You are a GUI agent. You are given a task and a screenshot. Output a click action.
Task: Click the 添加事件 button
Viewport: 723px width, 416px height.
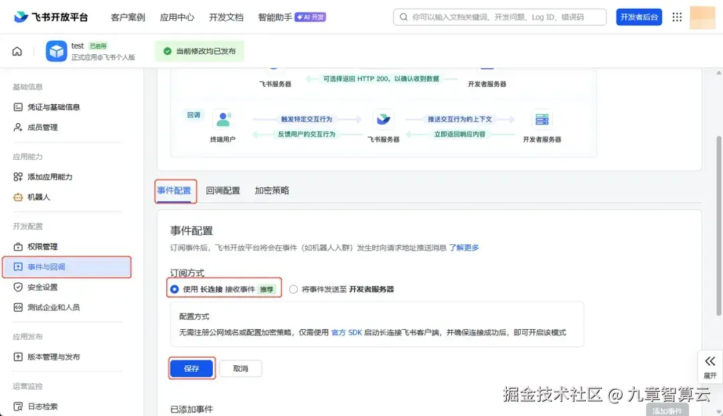667,411
